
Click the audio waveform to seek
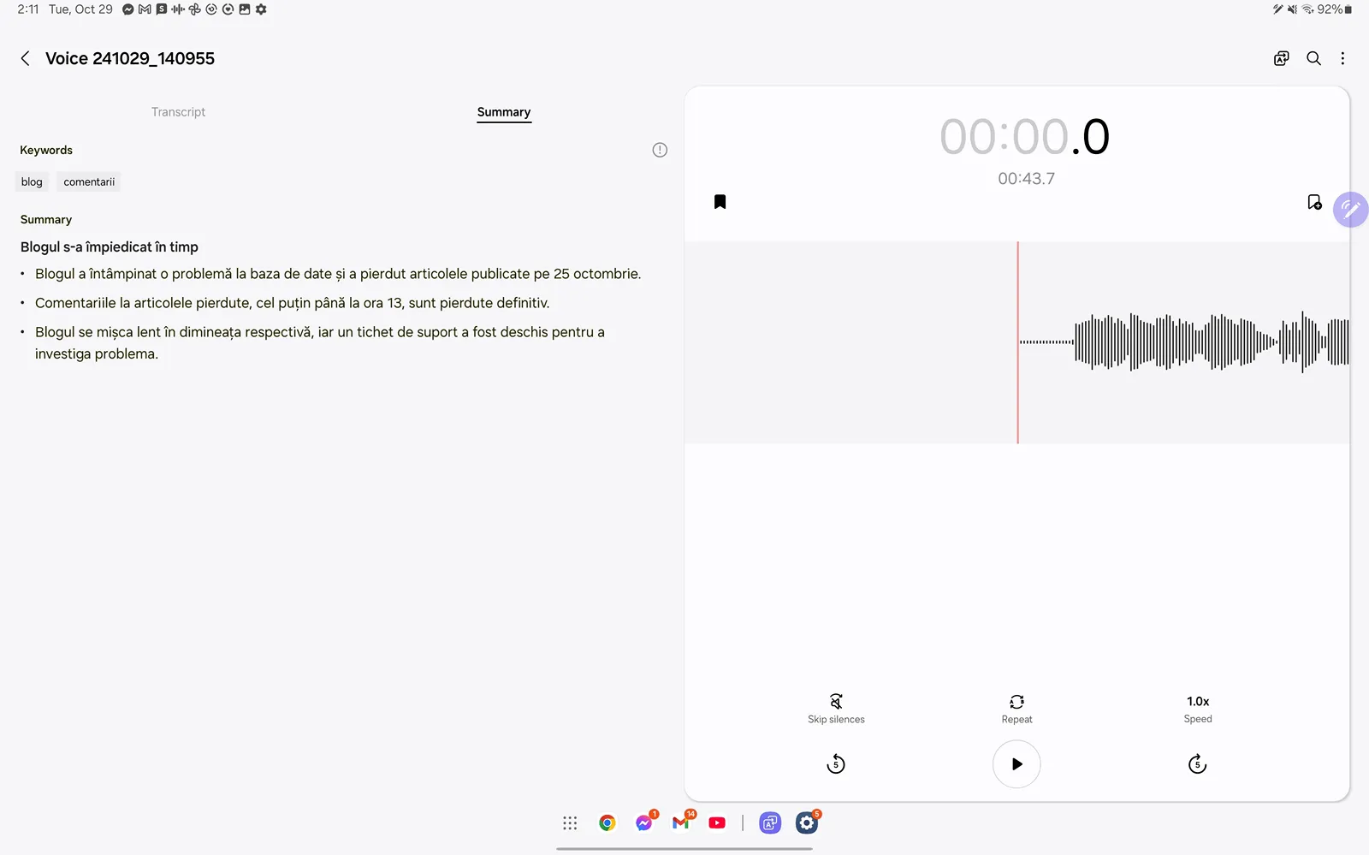[1198, 342]
